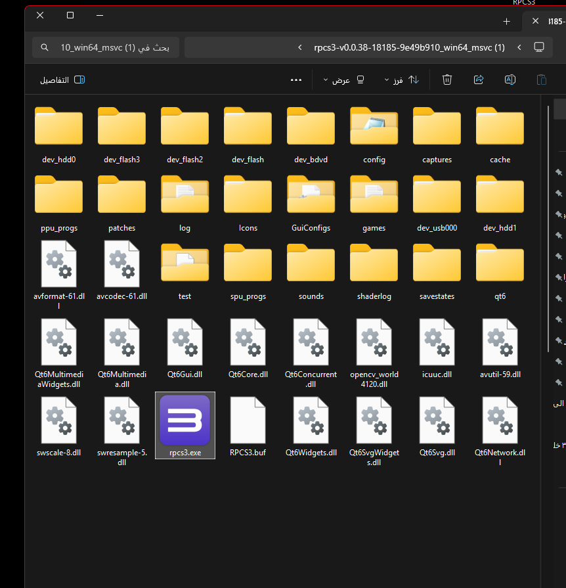Click the This PC monitor icon in address bar

click(x=539, y=47)
